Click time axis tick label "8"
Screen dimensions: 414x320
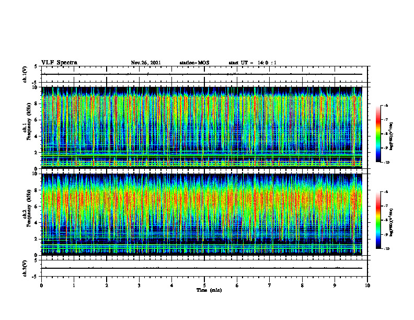[302, 285]
